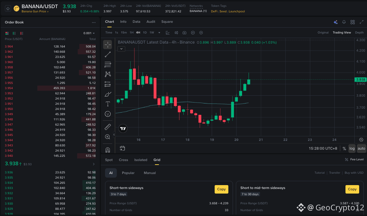Switch to the Spot trading tab
The width and height of the screenshot is (367, 216).
click(x=109, y=160)
